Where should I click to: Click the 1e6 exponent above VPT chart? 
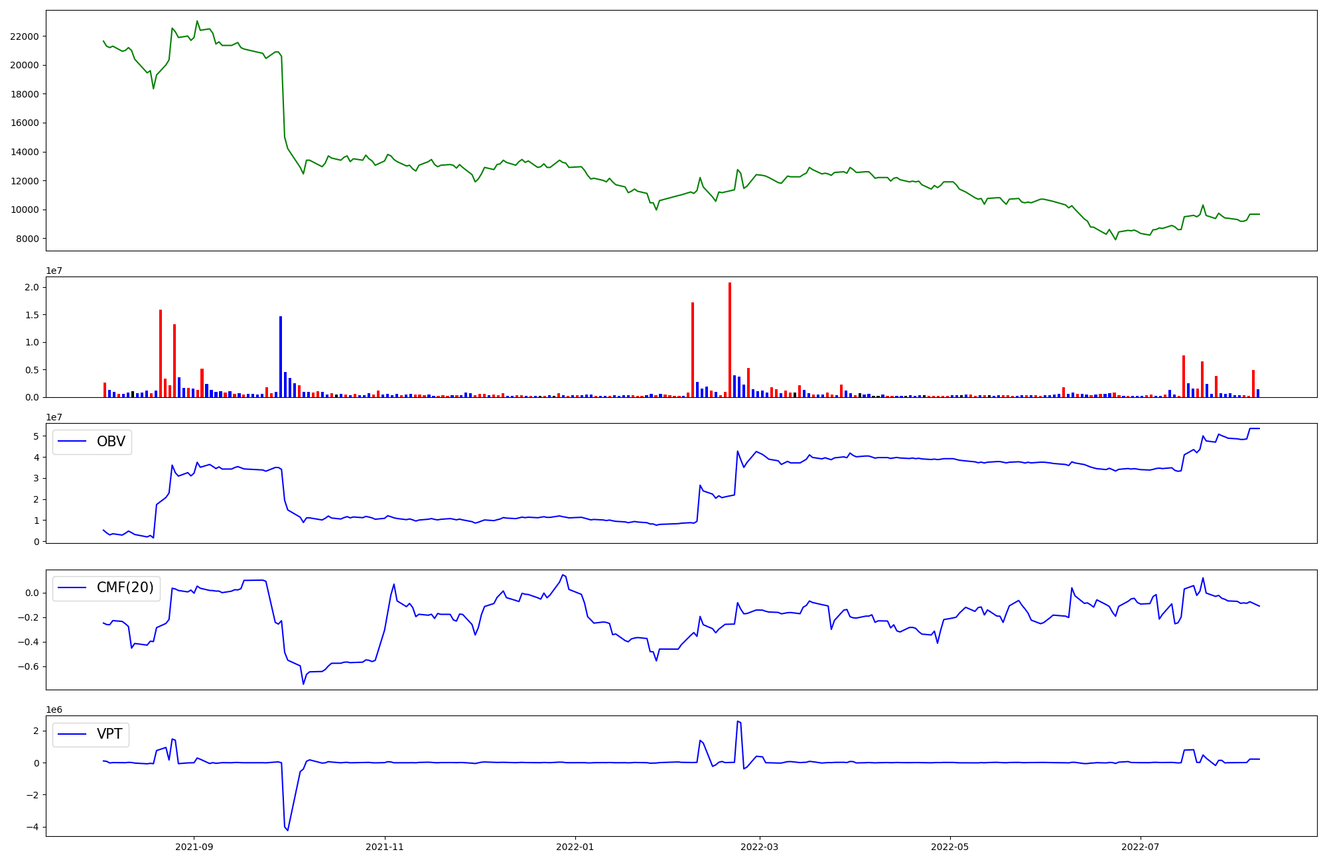54,709
